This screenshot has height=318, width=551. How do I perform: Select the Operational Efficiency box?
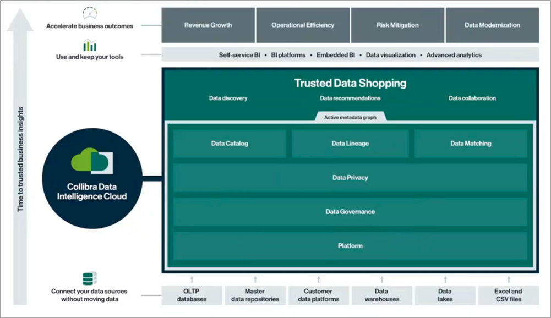[303, 25]
